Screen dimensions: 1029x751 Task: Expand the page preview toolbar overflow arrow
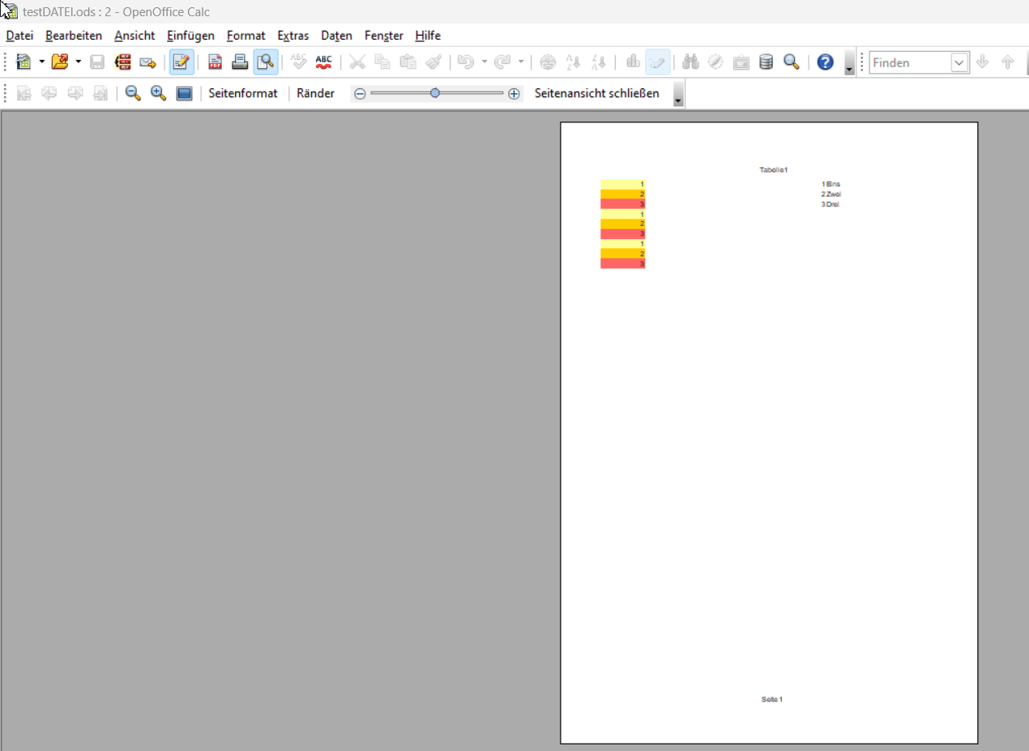678,94
